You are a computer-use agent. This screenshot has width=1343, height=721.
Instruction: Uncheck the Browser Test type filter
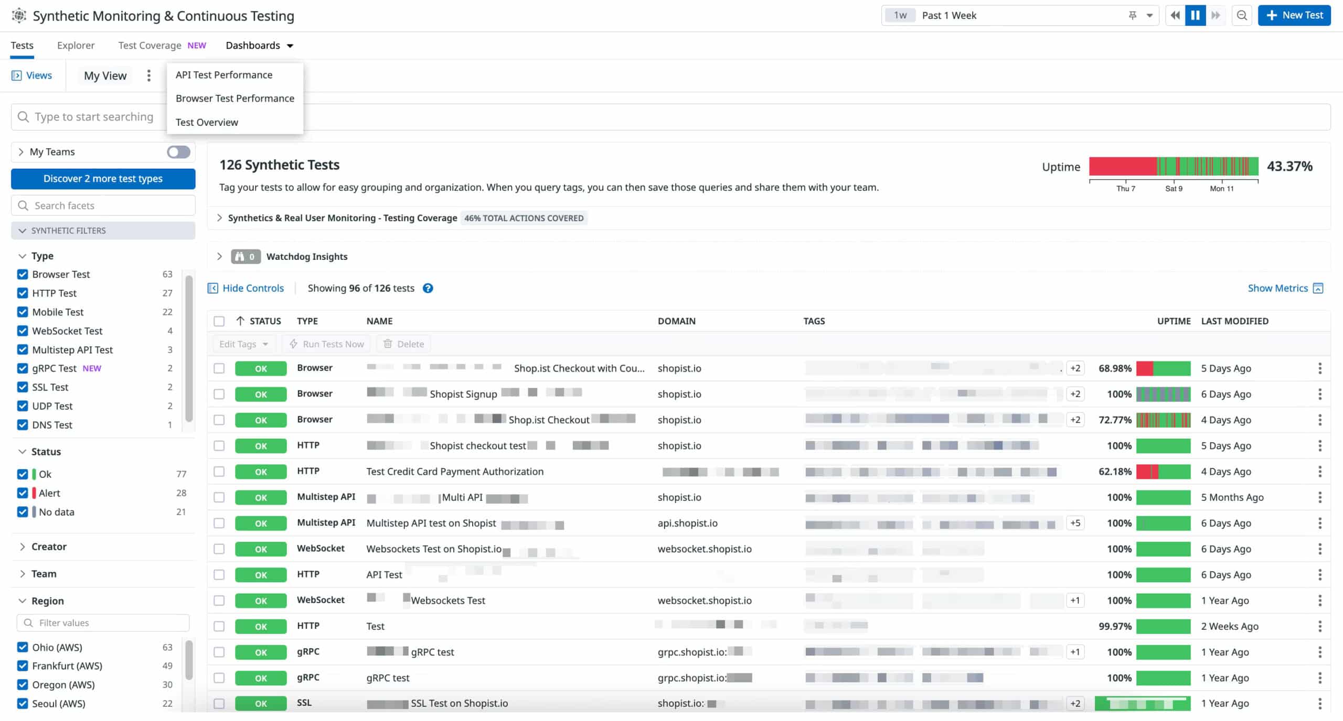[x=22, y=274]
